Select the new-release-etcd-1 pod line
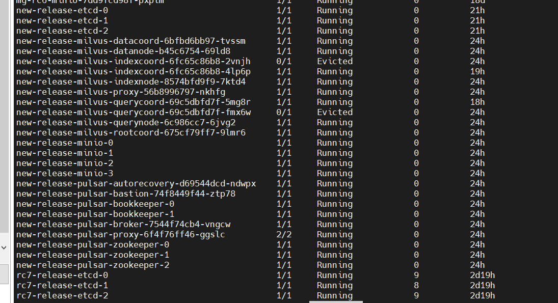 click(62, 20)
